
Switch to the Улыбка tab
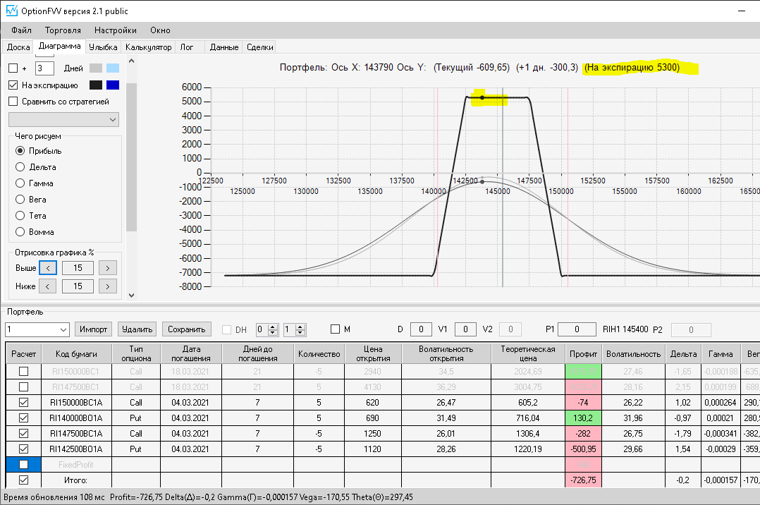coord(103,47)
